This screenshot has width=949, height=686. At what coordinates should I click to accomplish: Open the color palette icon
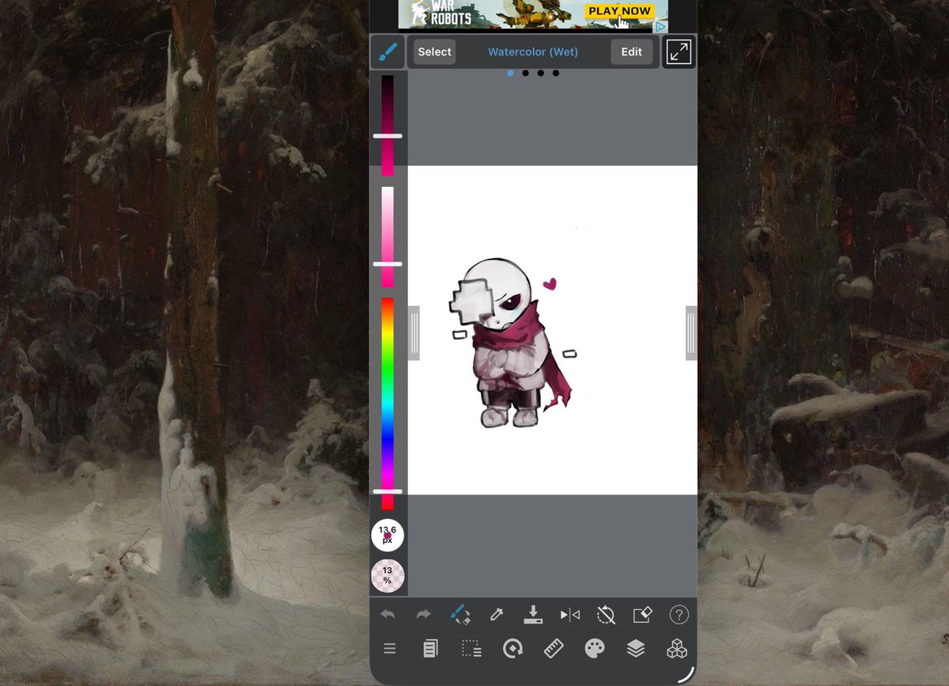coord(595,649)
